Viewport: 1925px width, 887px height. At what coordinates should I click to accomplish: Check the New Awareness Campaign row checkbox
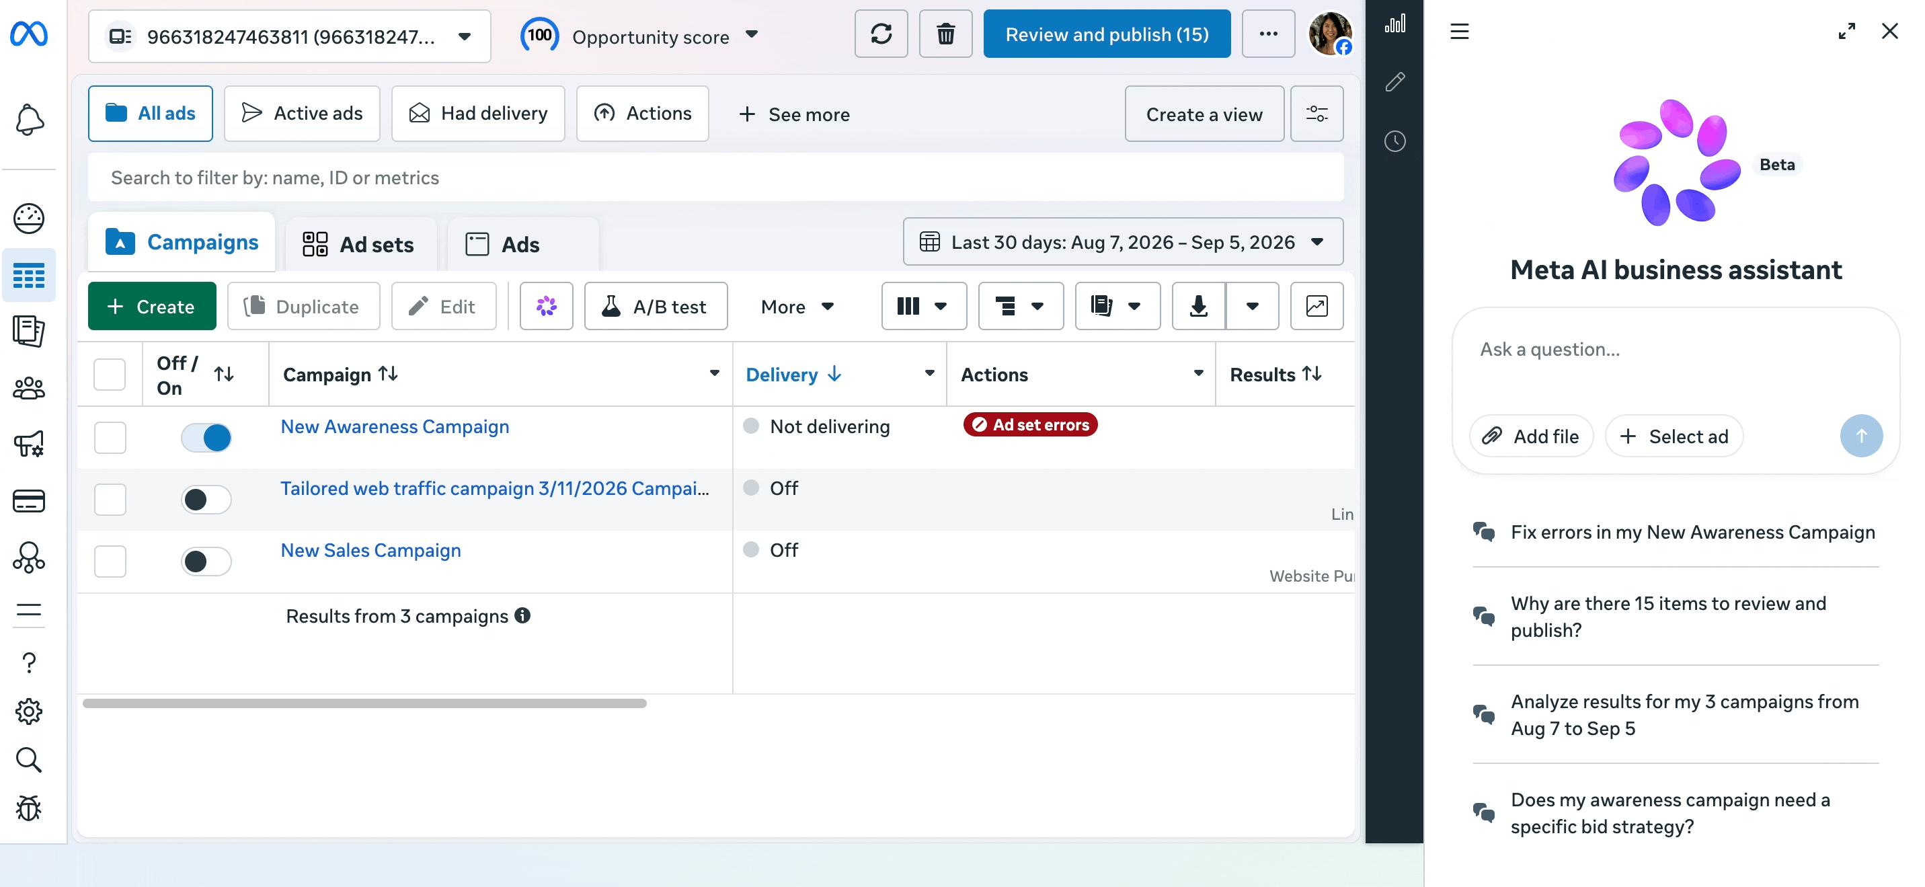[110, 437]
